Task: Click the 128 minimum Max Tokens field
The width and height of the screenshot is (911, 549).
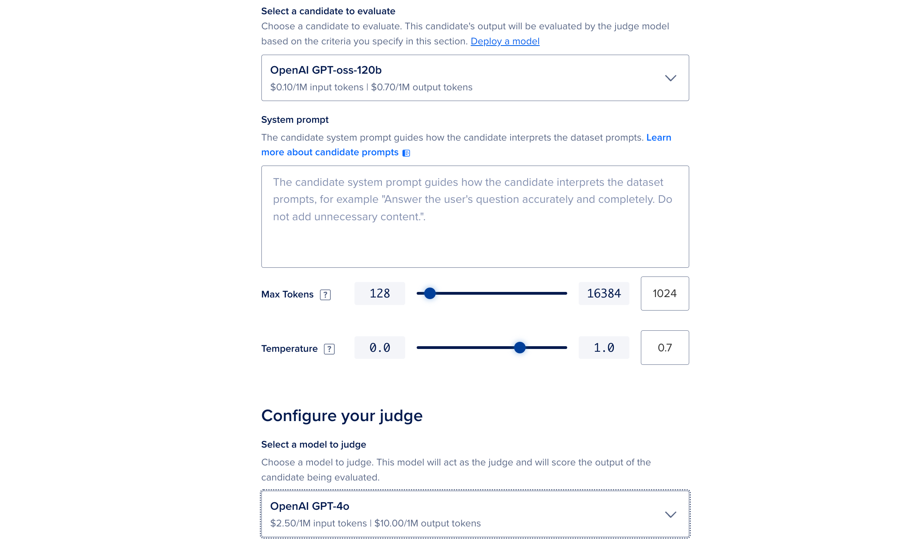Action: 379,294
